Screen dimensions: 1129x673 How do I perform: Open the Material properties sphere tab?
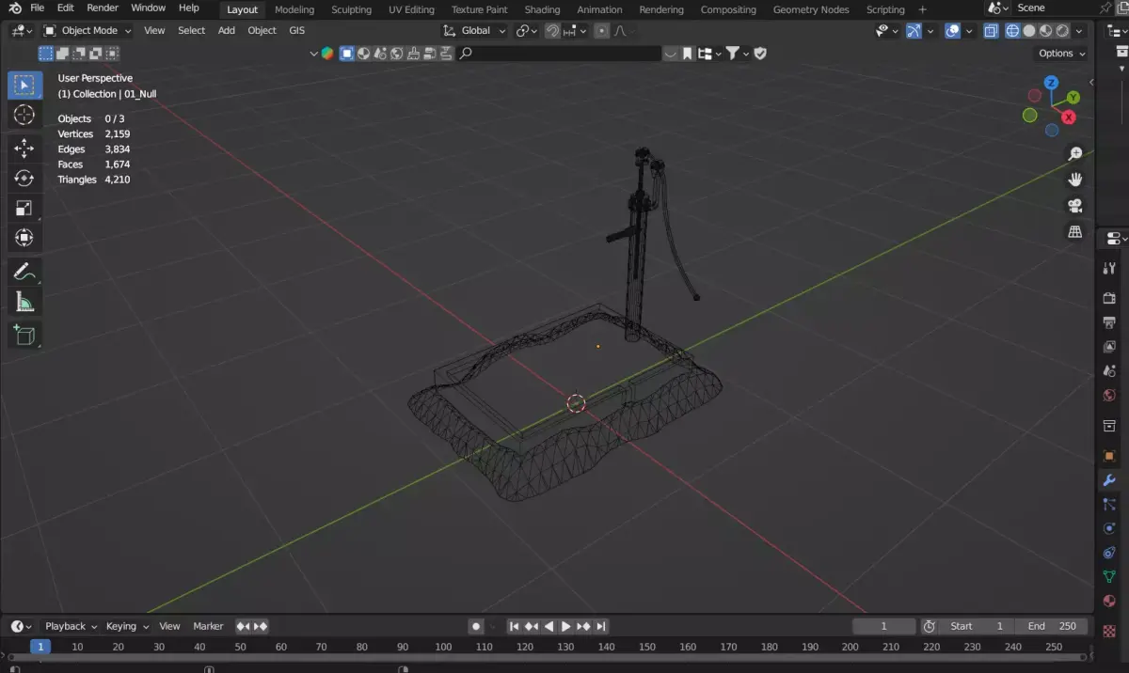1109,602
